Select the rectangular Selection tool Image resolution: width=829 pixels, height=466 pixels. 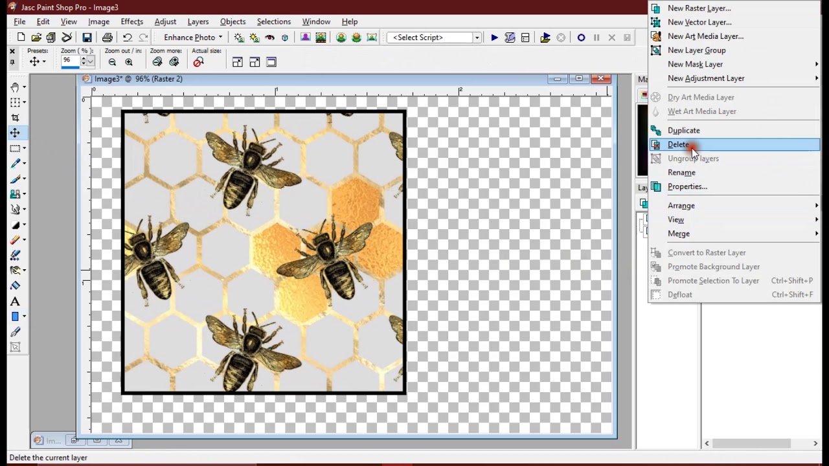15,148
